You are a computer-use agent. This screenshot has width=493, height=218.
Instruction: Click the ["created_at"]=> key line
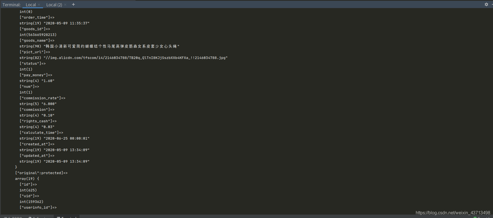tap(37, 144)
